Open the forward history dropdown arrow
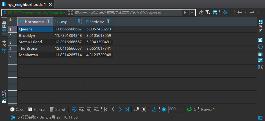 [x=258, y=12]
